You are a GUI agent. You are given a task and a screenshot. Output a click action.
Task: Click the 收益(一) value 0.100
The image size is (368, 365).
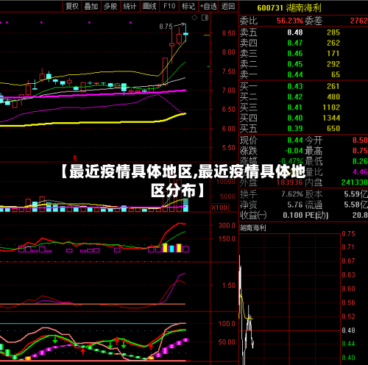point(293,216)
